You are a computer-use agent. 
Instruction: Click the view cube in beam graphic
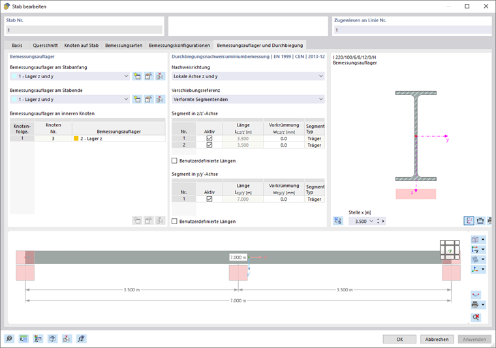tap(450, 250)
